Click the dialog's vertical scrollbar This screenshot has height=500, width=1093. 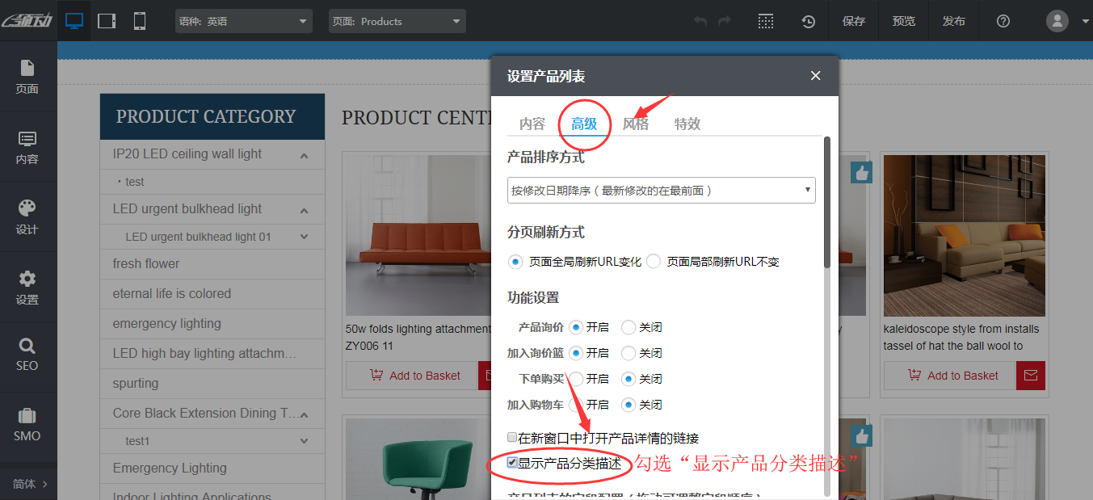tap(826, 202)
